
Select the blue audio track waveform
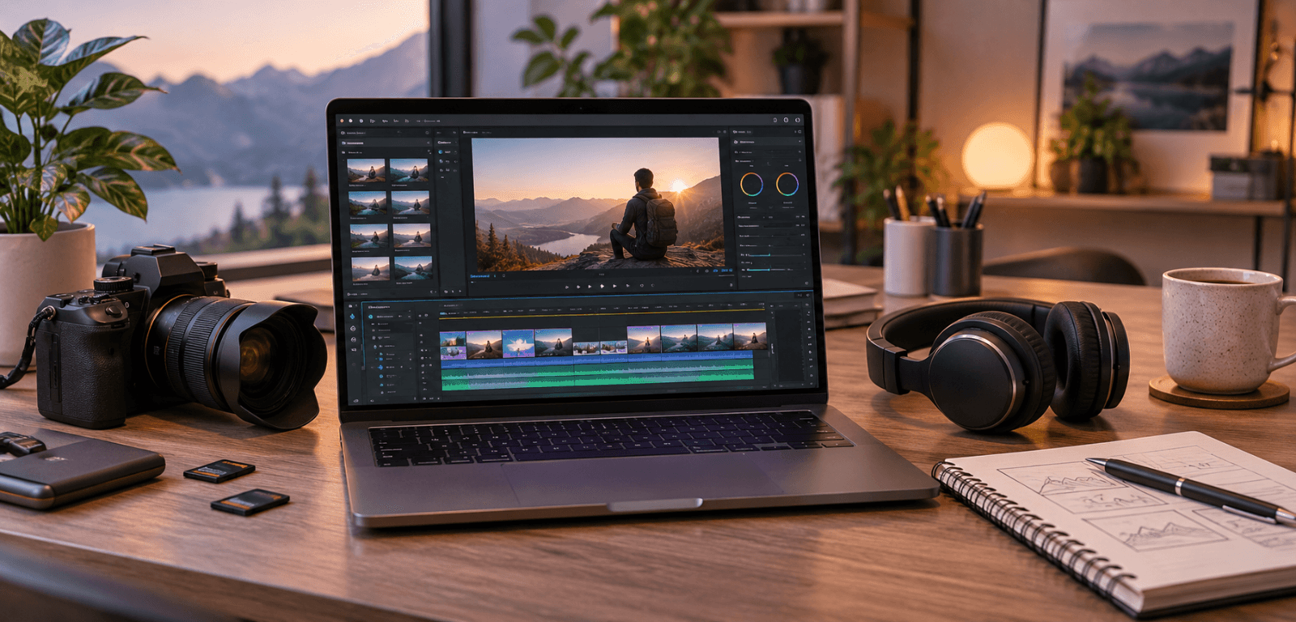click(597, 360)
